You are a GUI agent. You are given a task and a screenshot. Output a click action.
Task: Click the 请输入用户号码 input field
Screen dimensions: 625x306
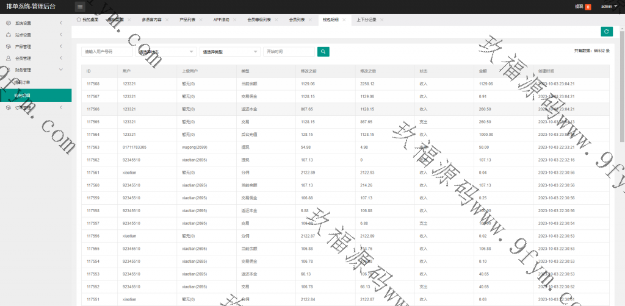[107, 52]
